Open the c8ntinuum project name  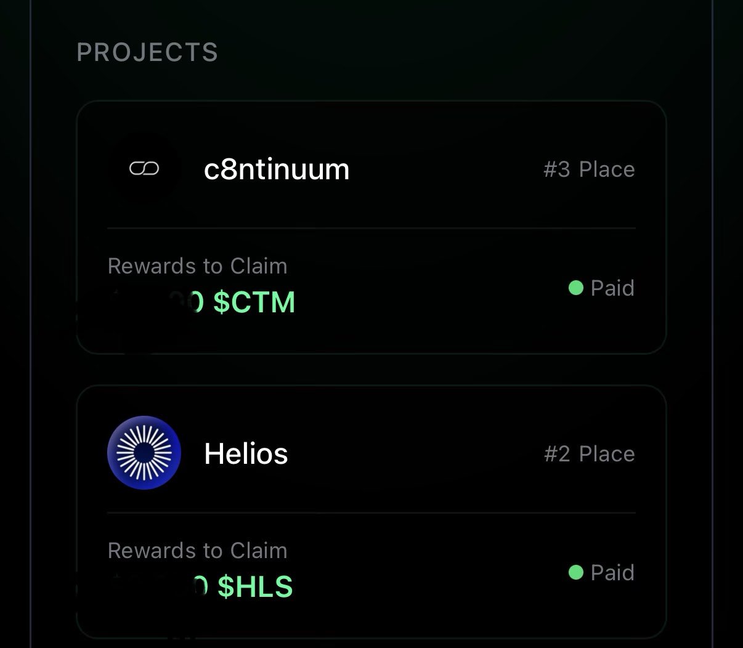[277, 169]
